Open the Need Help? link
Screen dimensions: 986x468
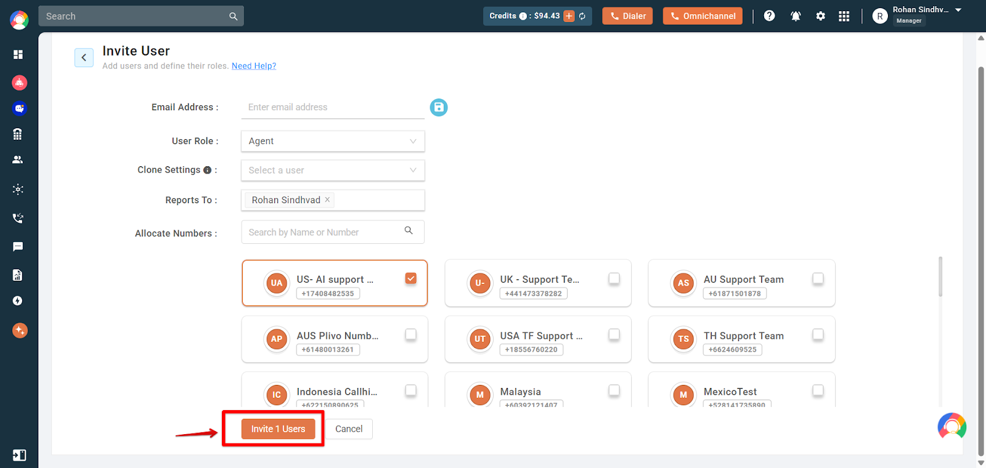pos(254,66)
